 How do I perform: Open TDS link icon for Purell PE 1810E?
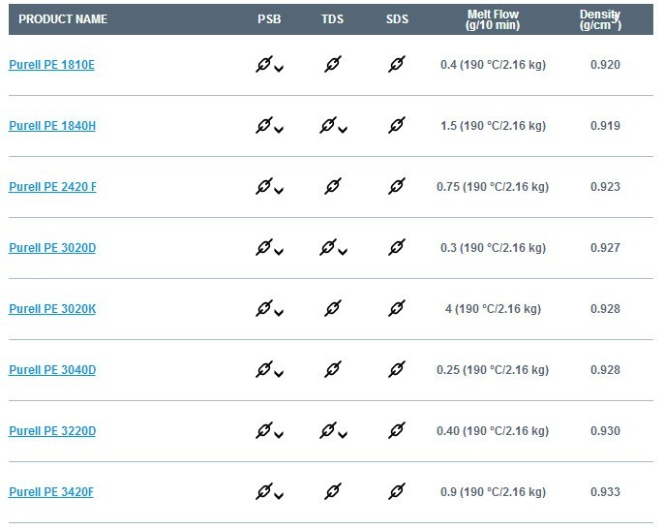click(333, 65)
